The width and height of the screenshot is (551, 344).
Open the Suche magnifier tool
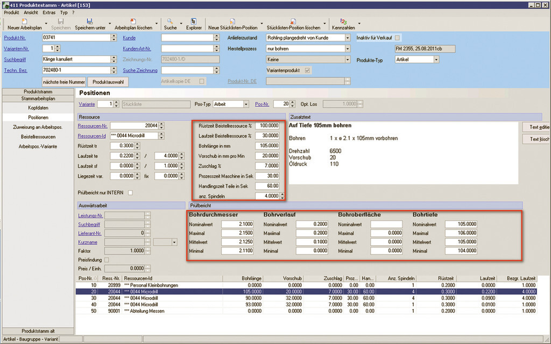[x=171, y=21]
